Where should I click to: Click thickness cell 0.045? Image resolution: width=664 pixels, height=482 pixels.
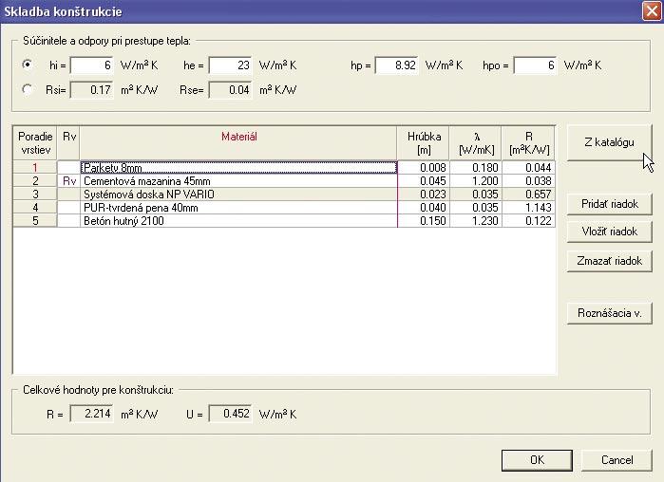click(x=424, y=181)
